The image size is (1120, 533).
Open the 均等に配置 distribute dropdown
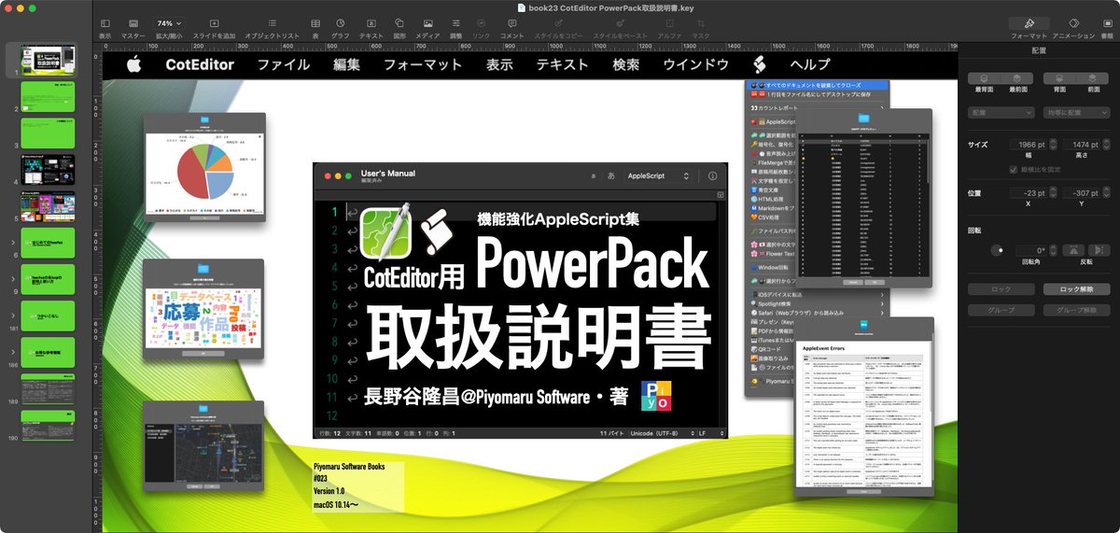[1075, 112]
